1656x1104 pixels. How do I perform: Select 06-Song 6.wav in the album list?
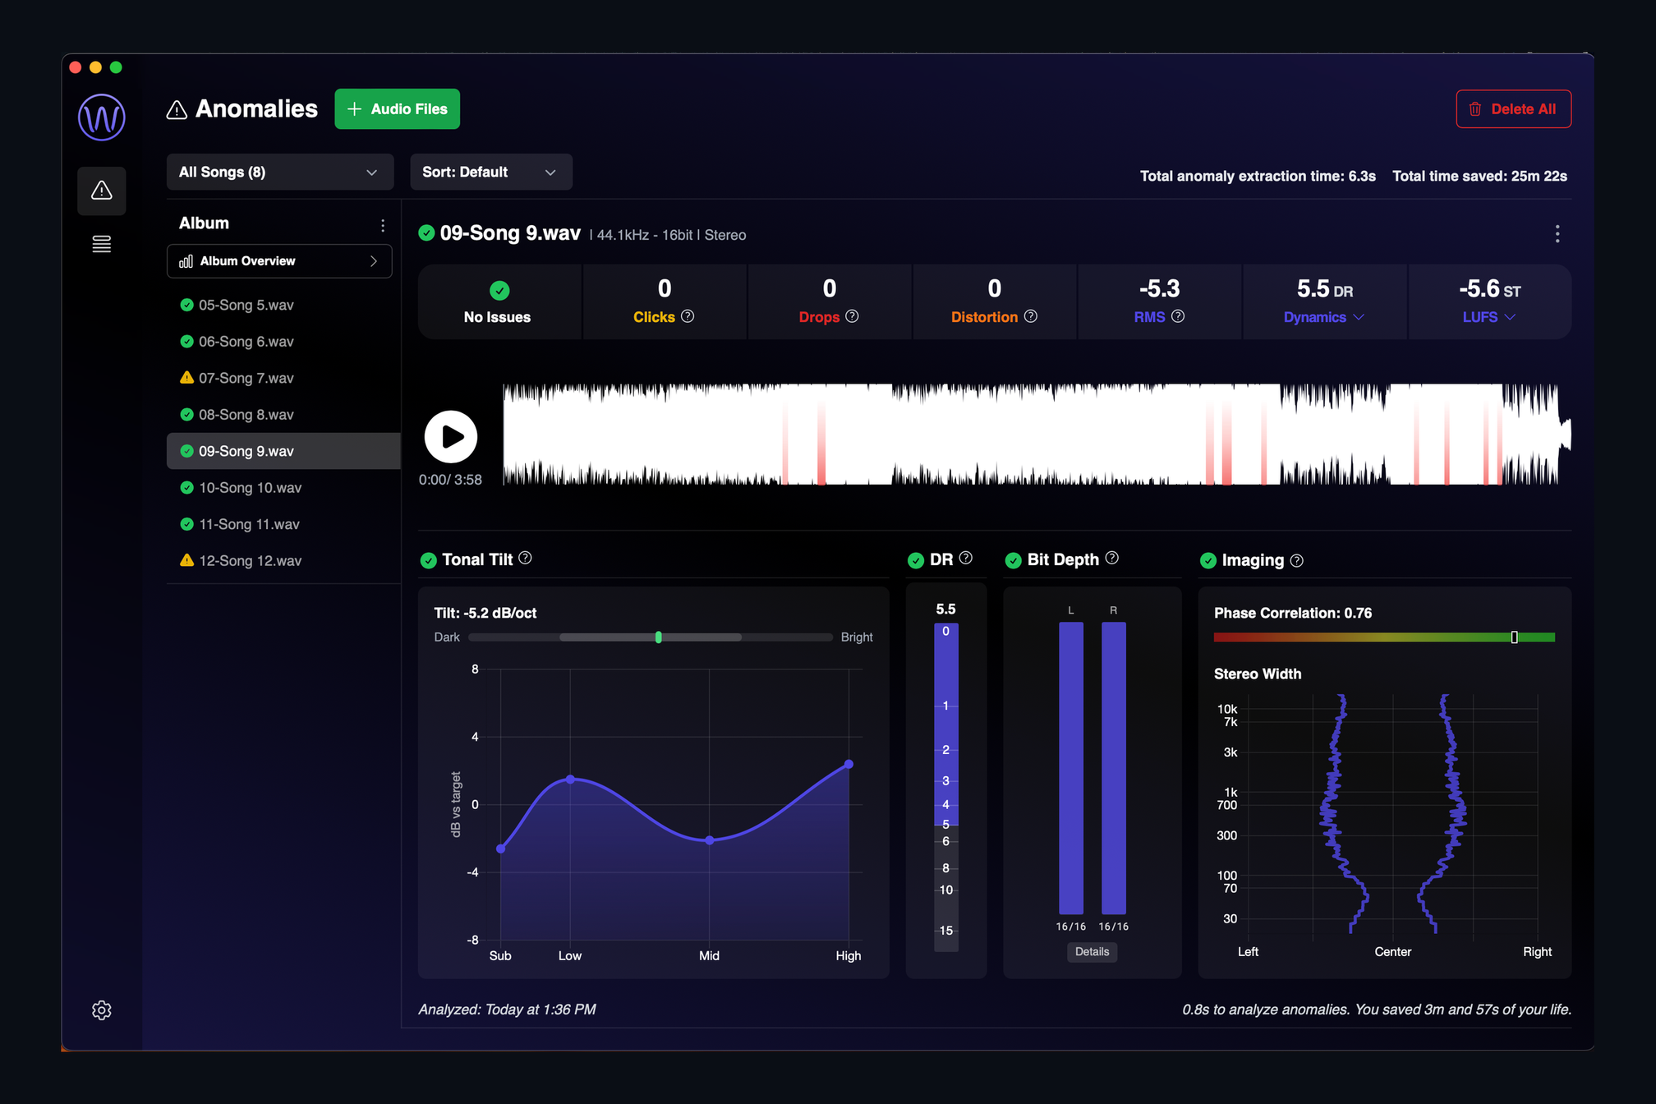click(283, 342)
